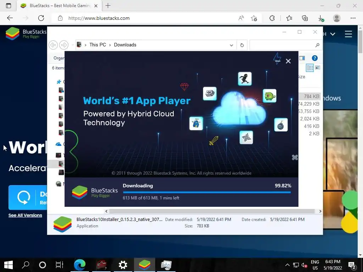Open taskbar Search
The width and height of the screenshot is (363, 272).
26,265
